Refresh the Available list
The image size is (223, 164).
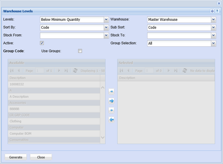(75, 71)
